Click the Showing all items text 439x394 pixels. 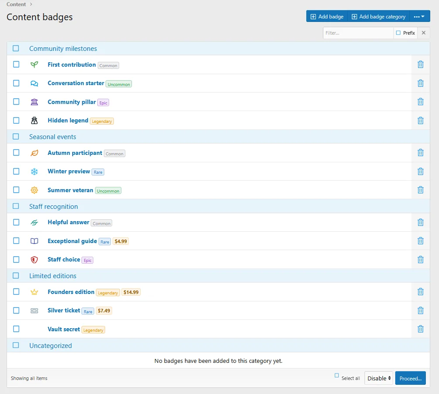[x=29, y=378]
